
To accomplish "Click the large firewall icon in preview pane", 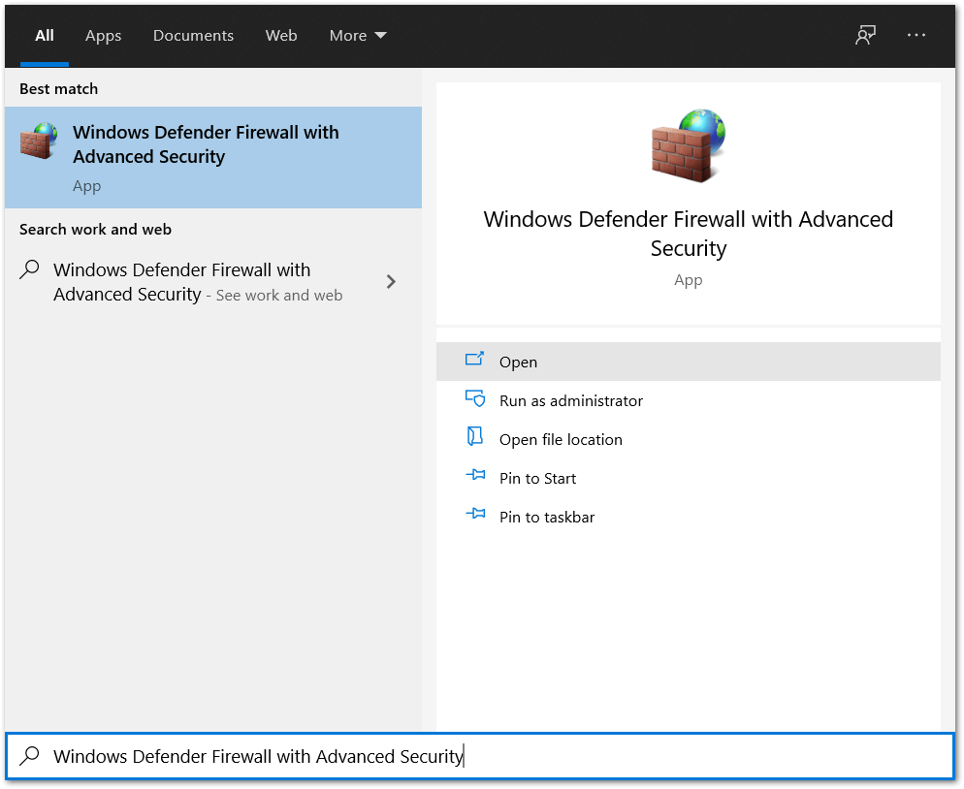I will pyautogui.click(x=689, y=145).
